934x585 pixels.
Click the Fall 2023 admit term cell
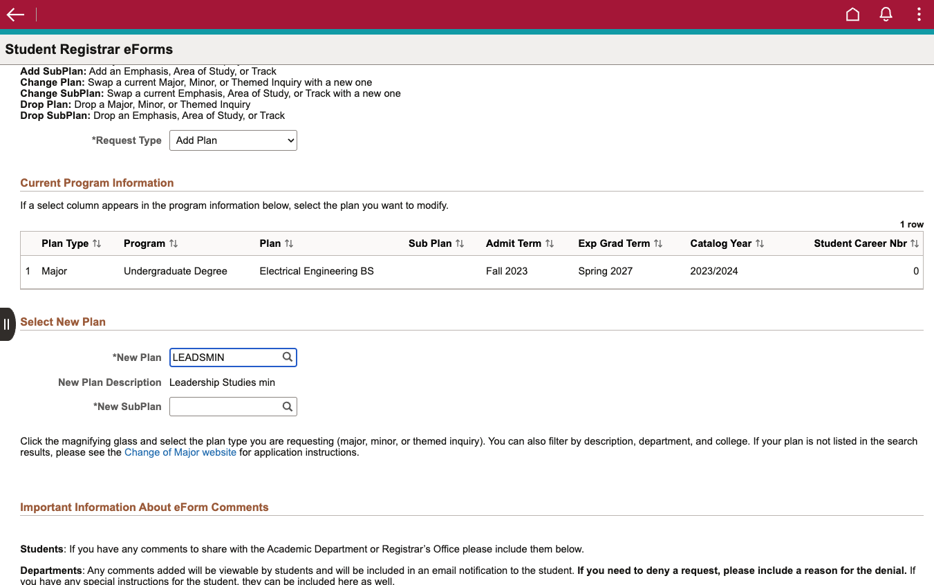[x=507, y=271]
